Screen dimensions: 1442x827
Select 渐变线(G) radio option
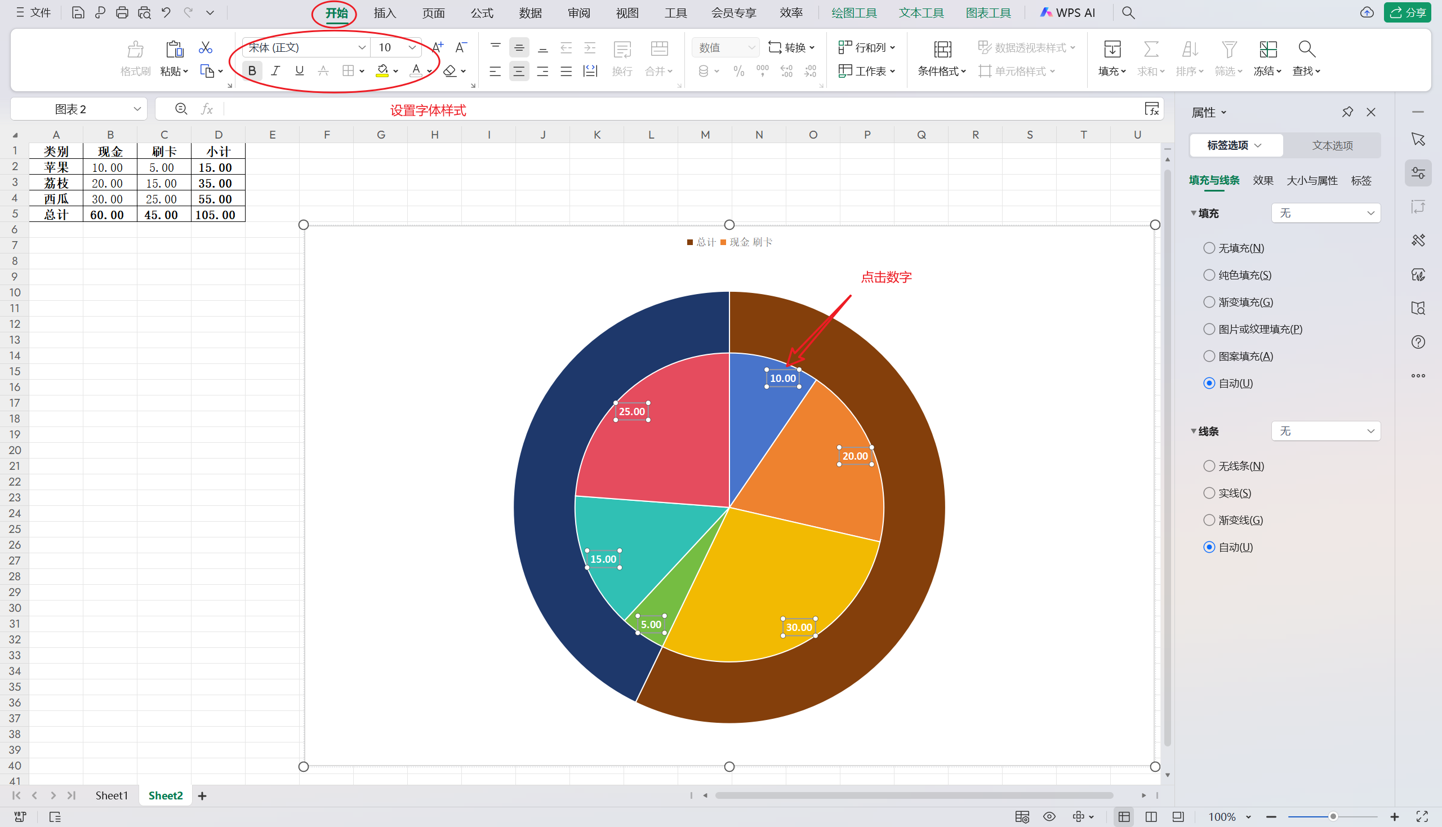pyautogui.click(x=1209, y=520)
